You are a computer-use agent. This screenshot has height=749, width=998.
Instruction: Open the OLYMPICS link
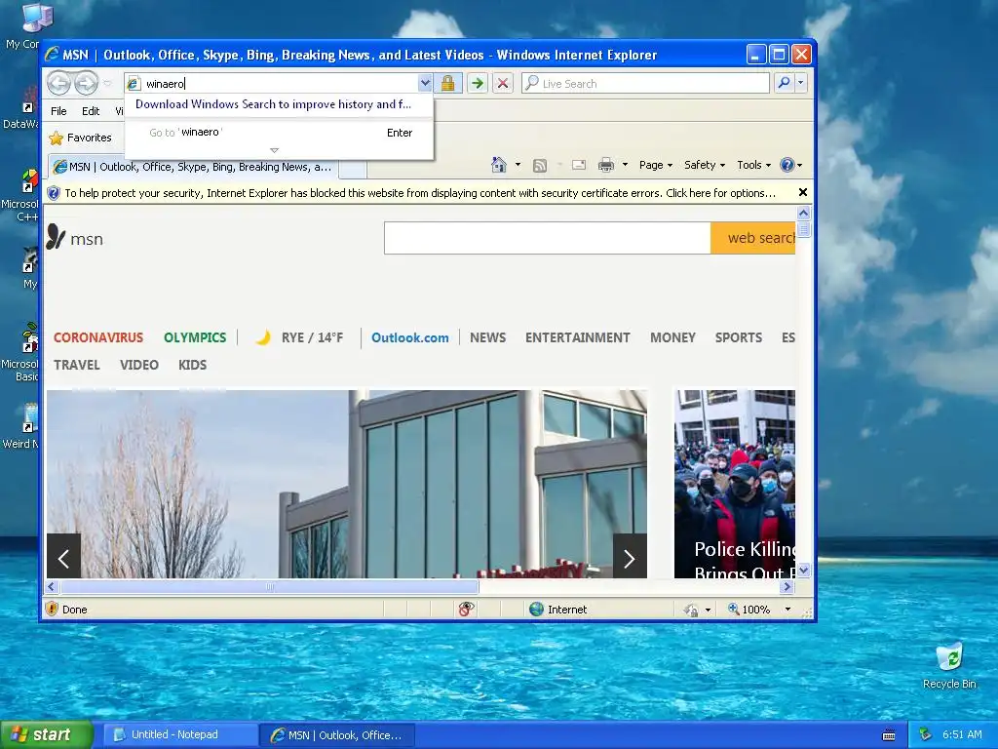(x=195, y=337)
